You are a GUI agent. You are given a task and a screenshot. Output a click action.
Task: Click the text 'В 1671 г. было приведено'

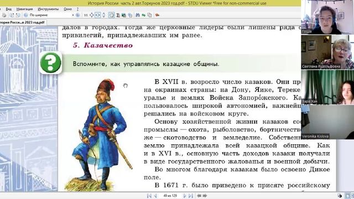pos(200,186)
